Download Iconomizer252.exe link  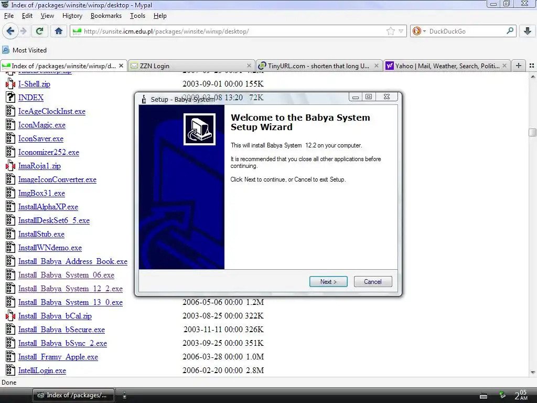click(x=49, y=153)
